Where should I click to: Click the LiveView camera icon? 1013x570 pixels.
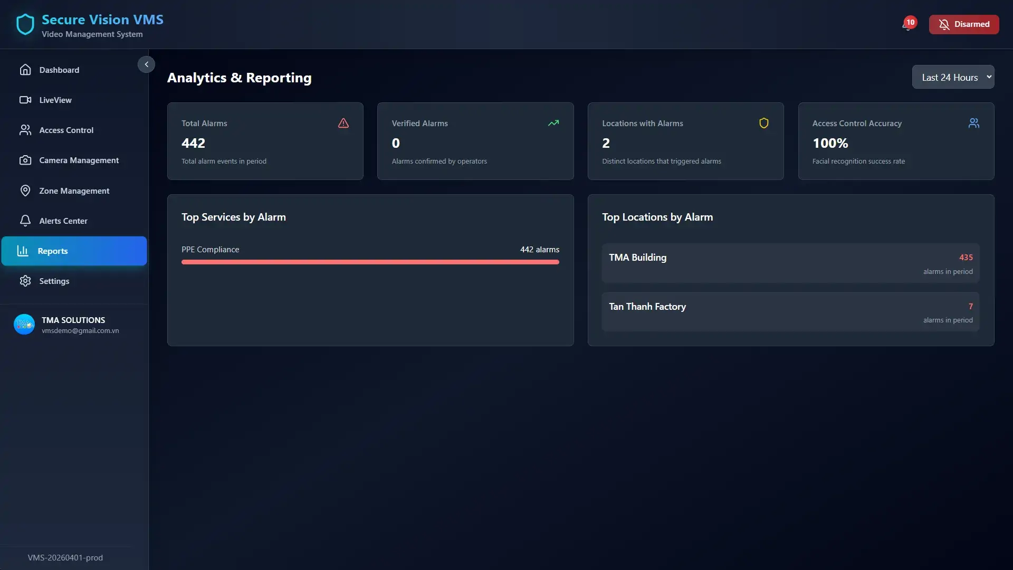point(25,100)
